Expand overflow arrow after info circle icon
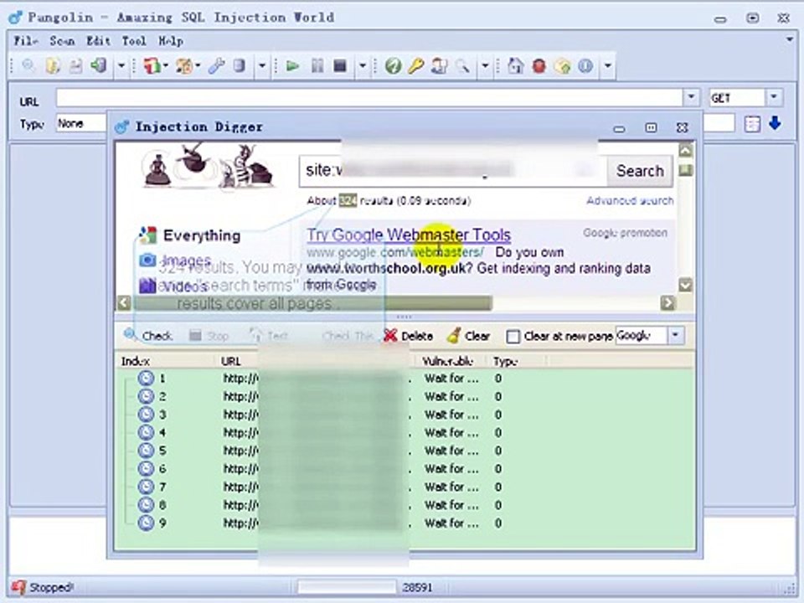The image size is (804, 603). click(608, 65)
